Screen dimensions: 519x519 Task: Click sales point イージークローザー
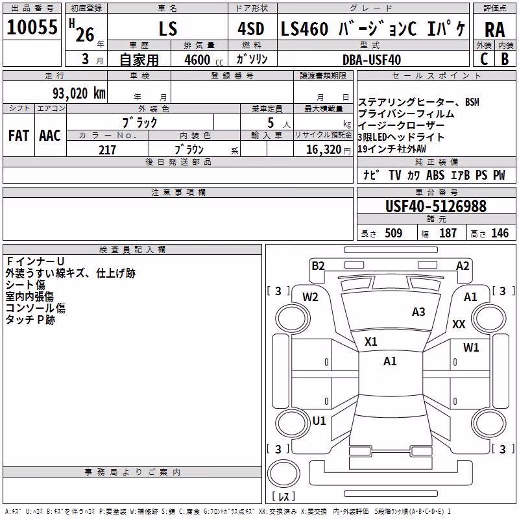pos(401,126)
